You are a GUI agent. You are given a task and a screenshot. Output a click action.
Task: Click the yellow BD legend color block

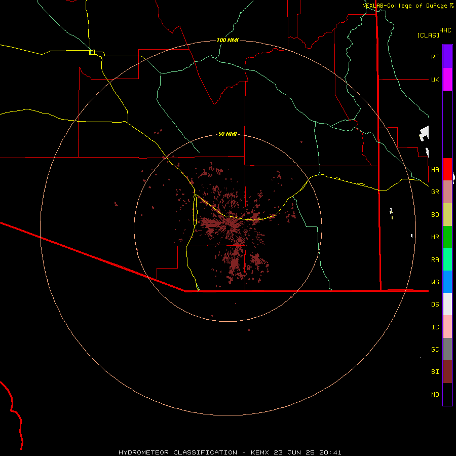447,215
